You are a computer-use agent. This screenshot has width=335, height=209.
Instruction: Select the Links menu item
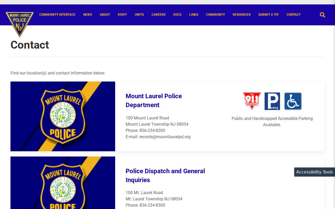194,15
